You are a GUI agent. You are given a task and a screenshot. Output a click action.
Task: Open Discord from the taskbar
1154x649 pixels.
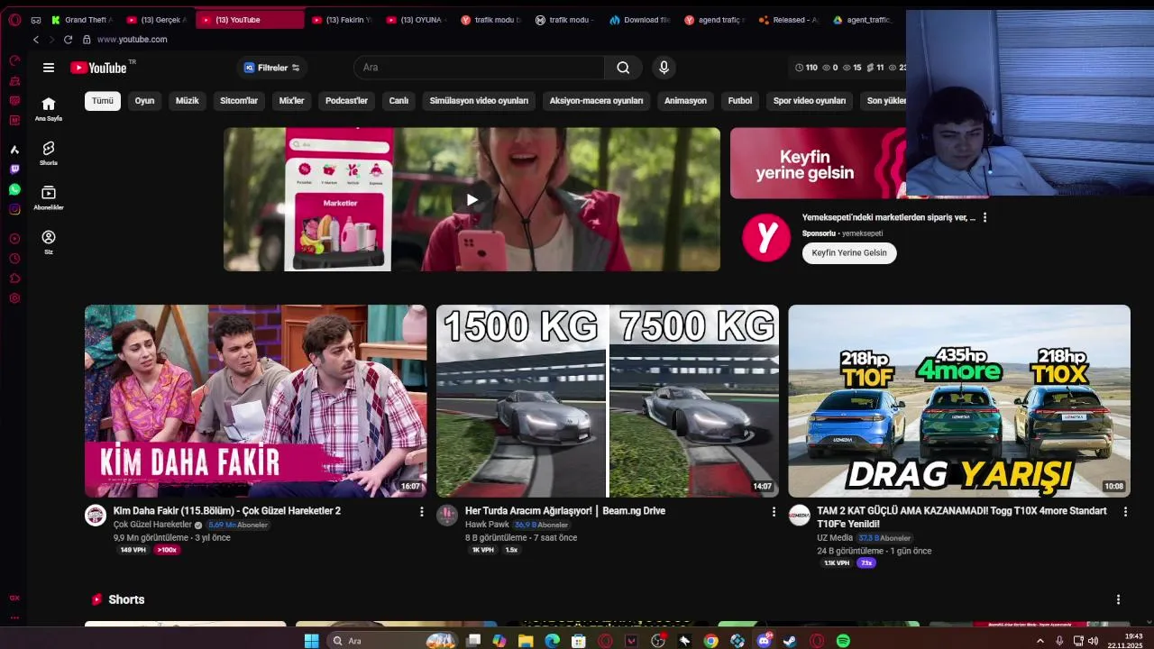pos(764,641)
